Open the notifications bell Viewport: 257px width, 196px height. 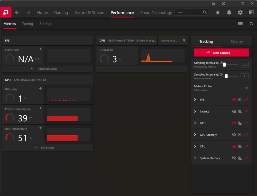click(x=229, y=12)
